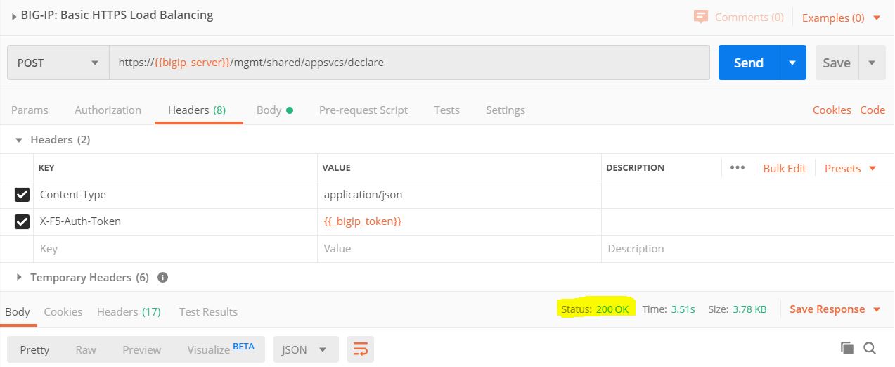Select the Visualize BETA response view
The image size is (895, 367).
coord(221,349)
